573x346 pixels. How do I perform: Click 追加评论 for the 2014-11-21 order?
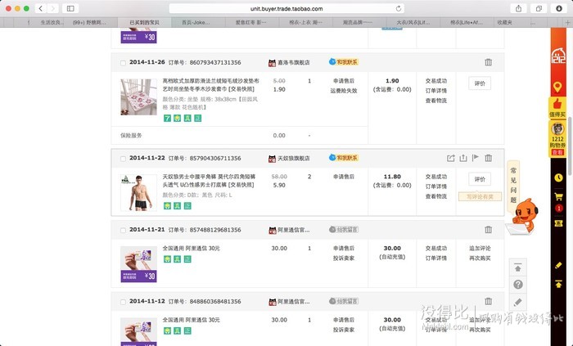pyautogui.click(x=480, y=248)
